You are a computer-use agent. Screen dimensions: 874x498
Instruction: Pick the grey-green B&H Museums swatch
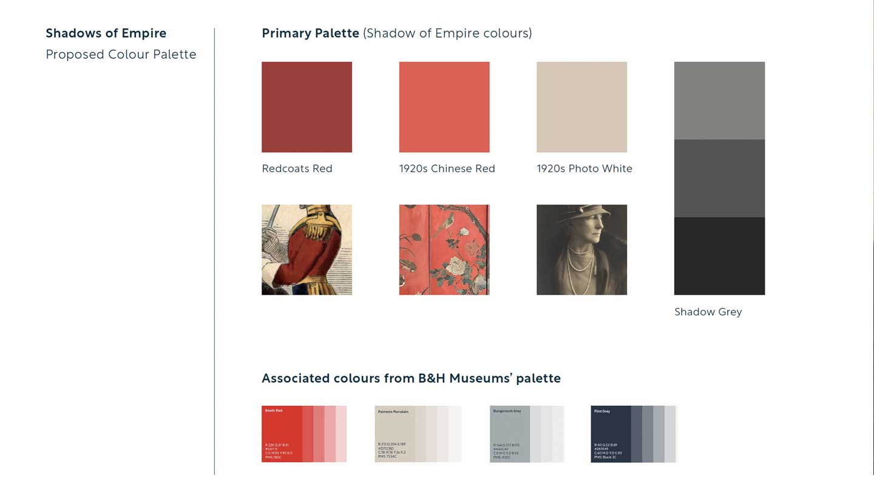[x=510, y=434]
